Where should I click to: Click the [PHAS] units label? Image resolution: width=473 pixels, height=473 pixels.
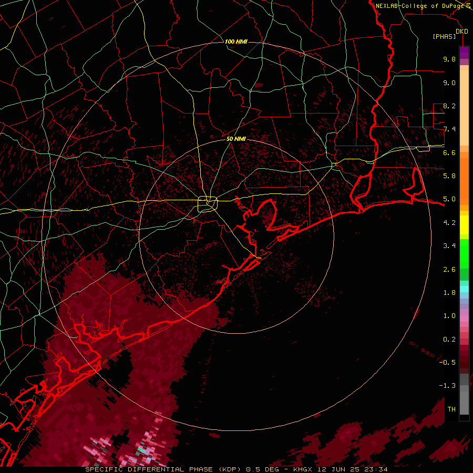click(444, 36)
